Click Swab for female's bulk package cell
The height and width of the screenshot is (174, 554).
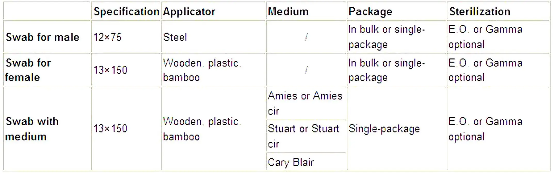386,70
